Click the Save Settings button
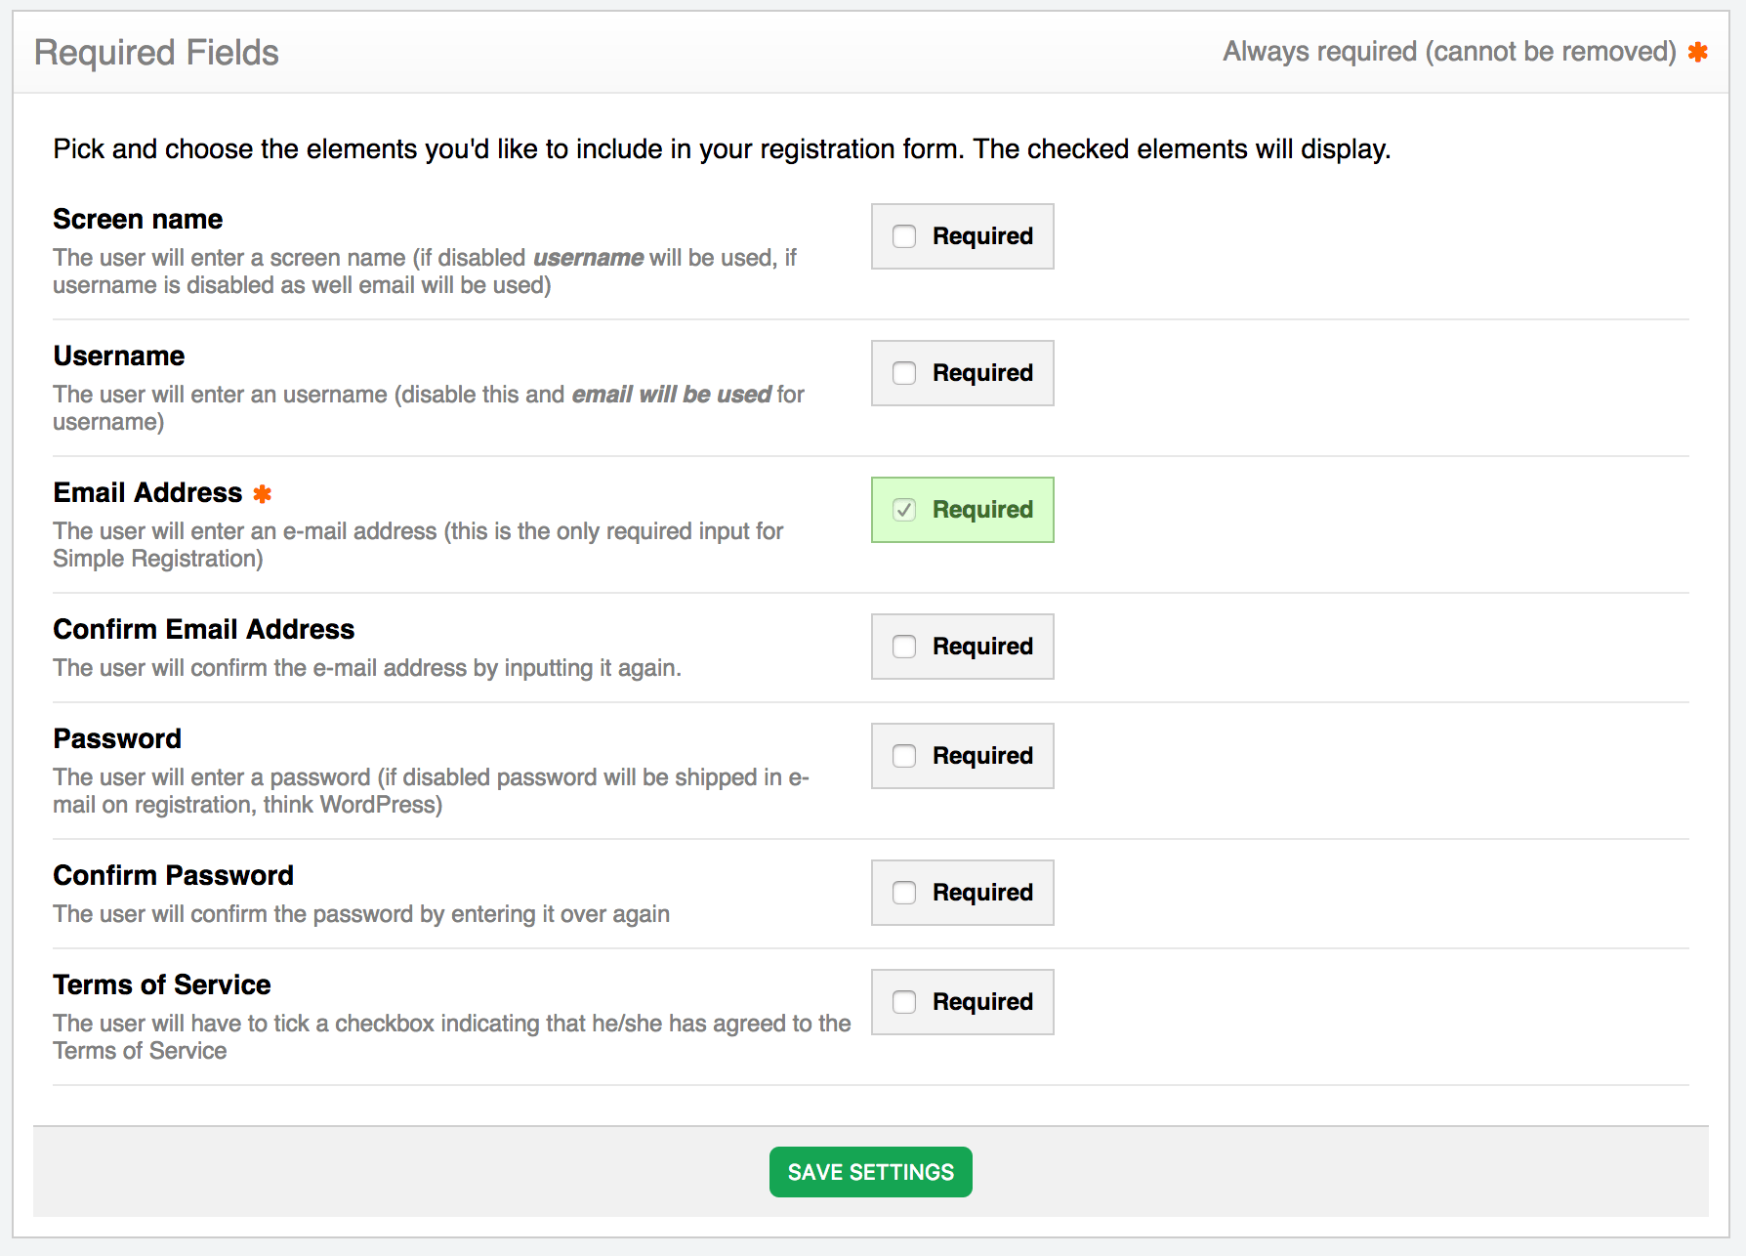 point(871,1172)
